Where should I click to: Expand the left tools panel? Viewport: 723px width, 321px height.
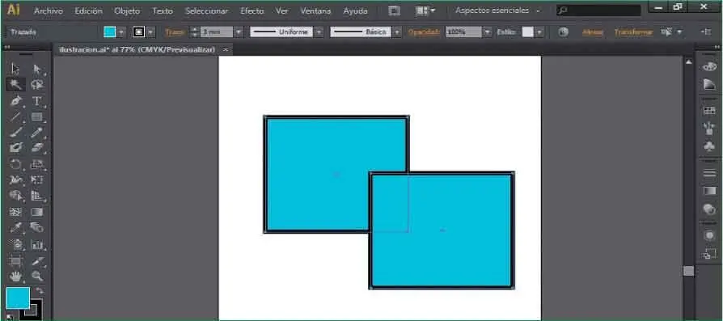(x=7, y=47)
